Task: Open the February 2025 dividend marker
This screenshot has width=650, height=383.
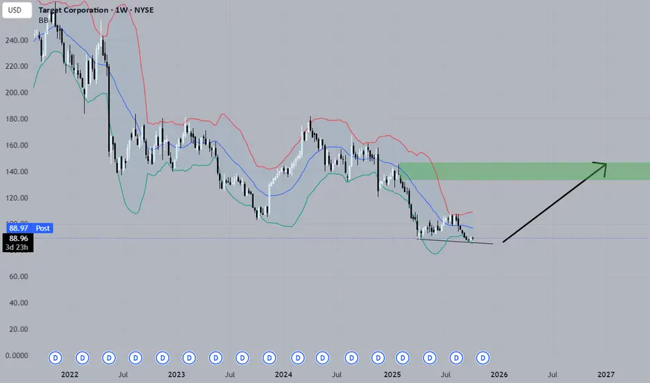Action: point(402,358)
